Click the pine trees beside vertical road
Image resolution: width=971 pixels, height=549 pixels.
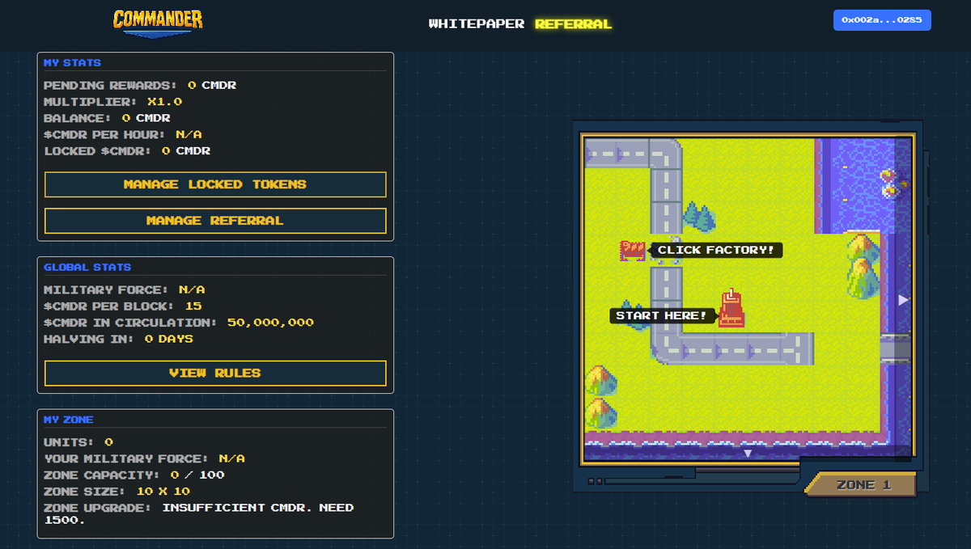click(699, 216)
